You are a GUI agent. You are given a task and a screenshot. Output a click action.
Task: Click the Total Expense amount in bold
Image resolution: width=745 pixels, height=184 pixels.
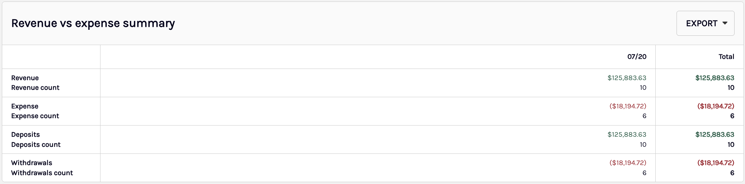click(716, 106)
